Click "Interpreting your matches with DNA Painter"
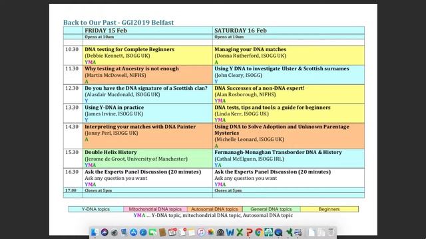The height and width of the screenshot is (239, 426). click(140, 127)
